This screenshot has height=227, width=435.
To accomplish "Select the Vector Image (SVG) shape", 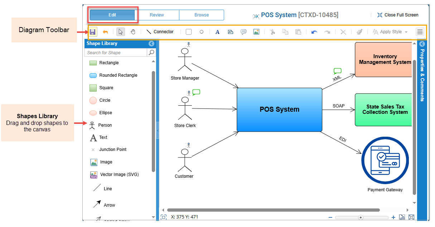I will pyautogui.click(x=115, y=175).
